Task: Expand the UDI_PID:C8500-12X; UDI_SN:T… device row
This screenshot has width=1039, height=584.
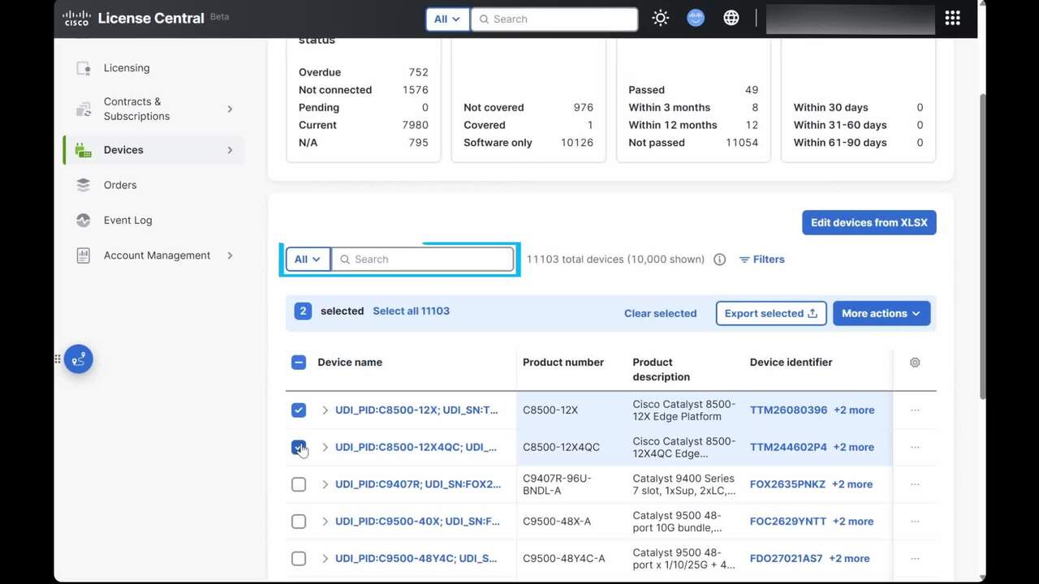Action: (x=325, y=410)
